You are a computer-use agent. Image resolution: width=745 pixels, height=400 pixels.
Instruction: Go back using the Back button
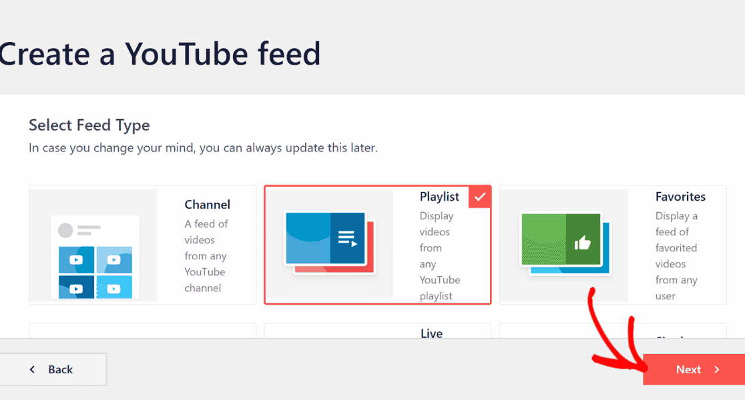pos(53,369)
